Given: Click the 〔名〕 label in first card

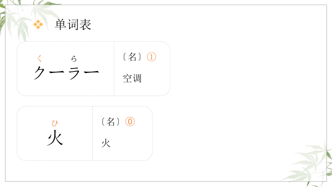Looking at the screenshot, I should click(132, 57).
